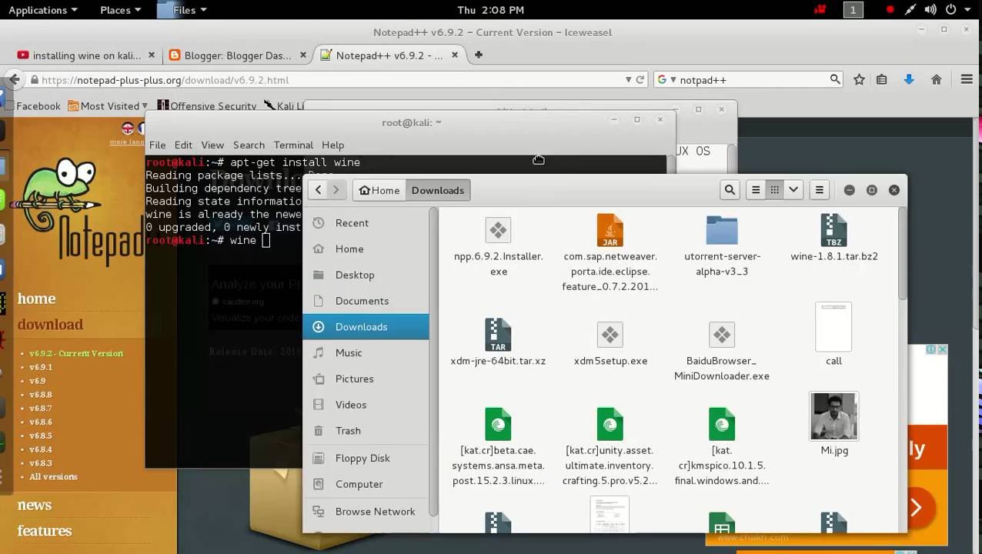Select xdm-jre-64bit.tar.xz archive icon
The image size is (982, 554).
coord(498,335)
